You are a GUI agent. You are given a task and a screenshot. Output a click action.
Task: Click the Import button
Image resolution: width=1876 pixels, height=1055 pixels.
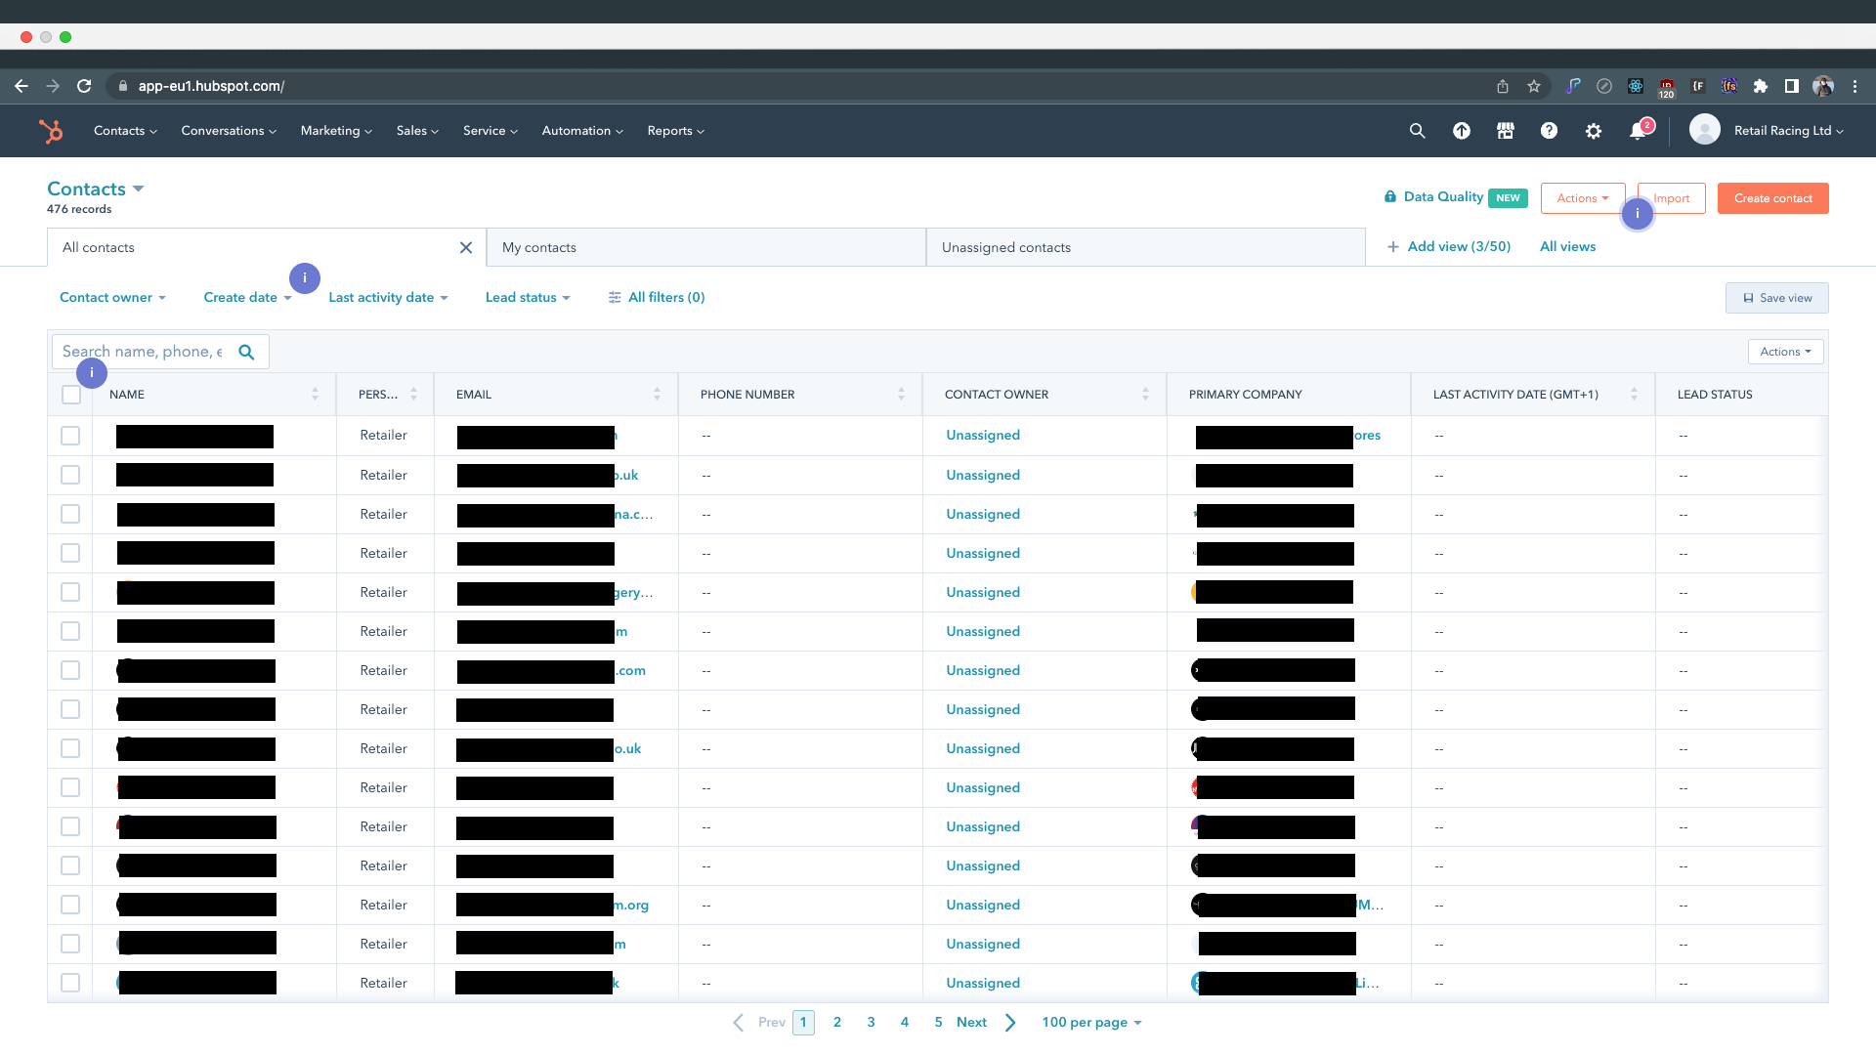[1672, 198]
